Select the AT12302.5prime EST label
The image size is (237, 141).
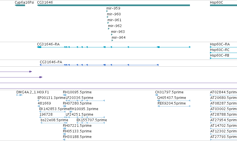pyautogui.click(x=224, y=131)
